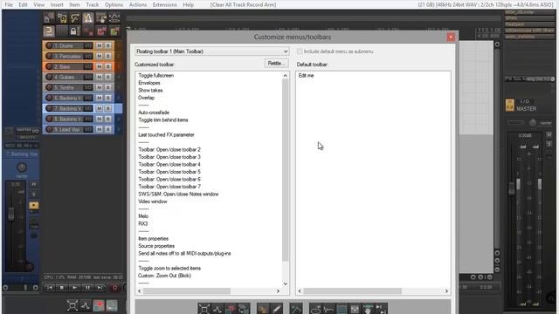Click the pencil icon in dialog preview toolbar
559x314 pixels.
tap(276, 309)
